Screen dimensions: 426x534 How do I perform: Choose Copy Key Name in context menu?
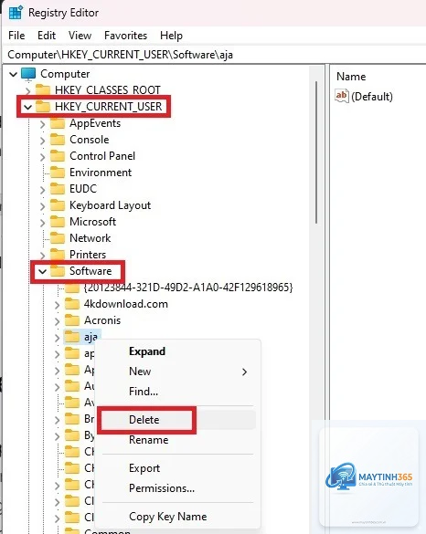point(176,517)
